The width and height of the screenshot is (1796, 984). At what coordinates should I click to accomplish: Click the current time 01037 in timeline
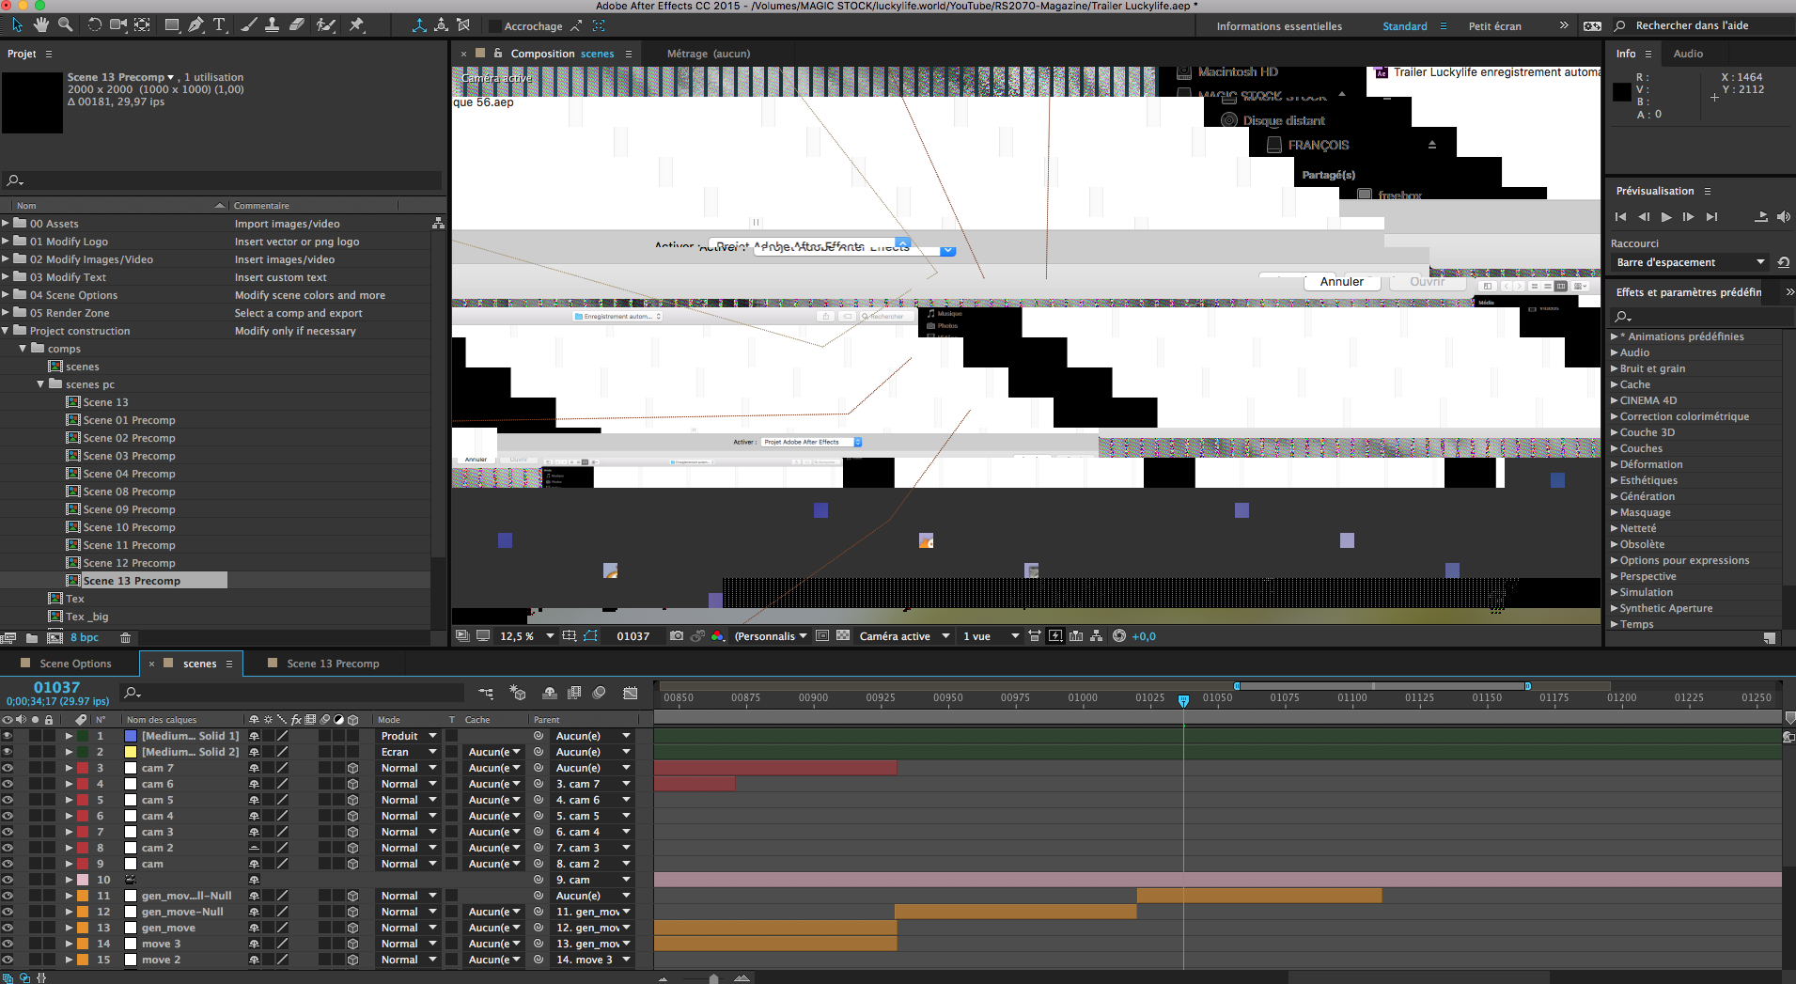pyautogui.click(x=56, y=687)
